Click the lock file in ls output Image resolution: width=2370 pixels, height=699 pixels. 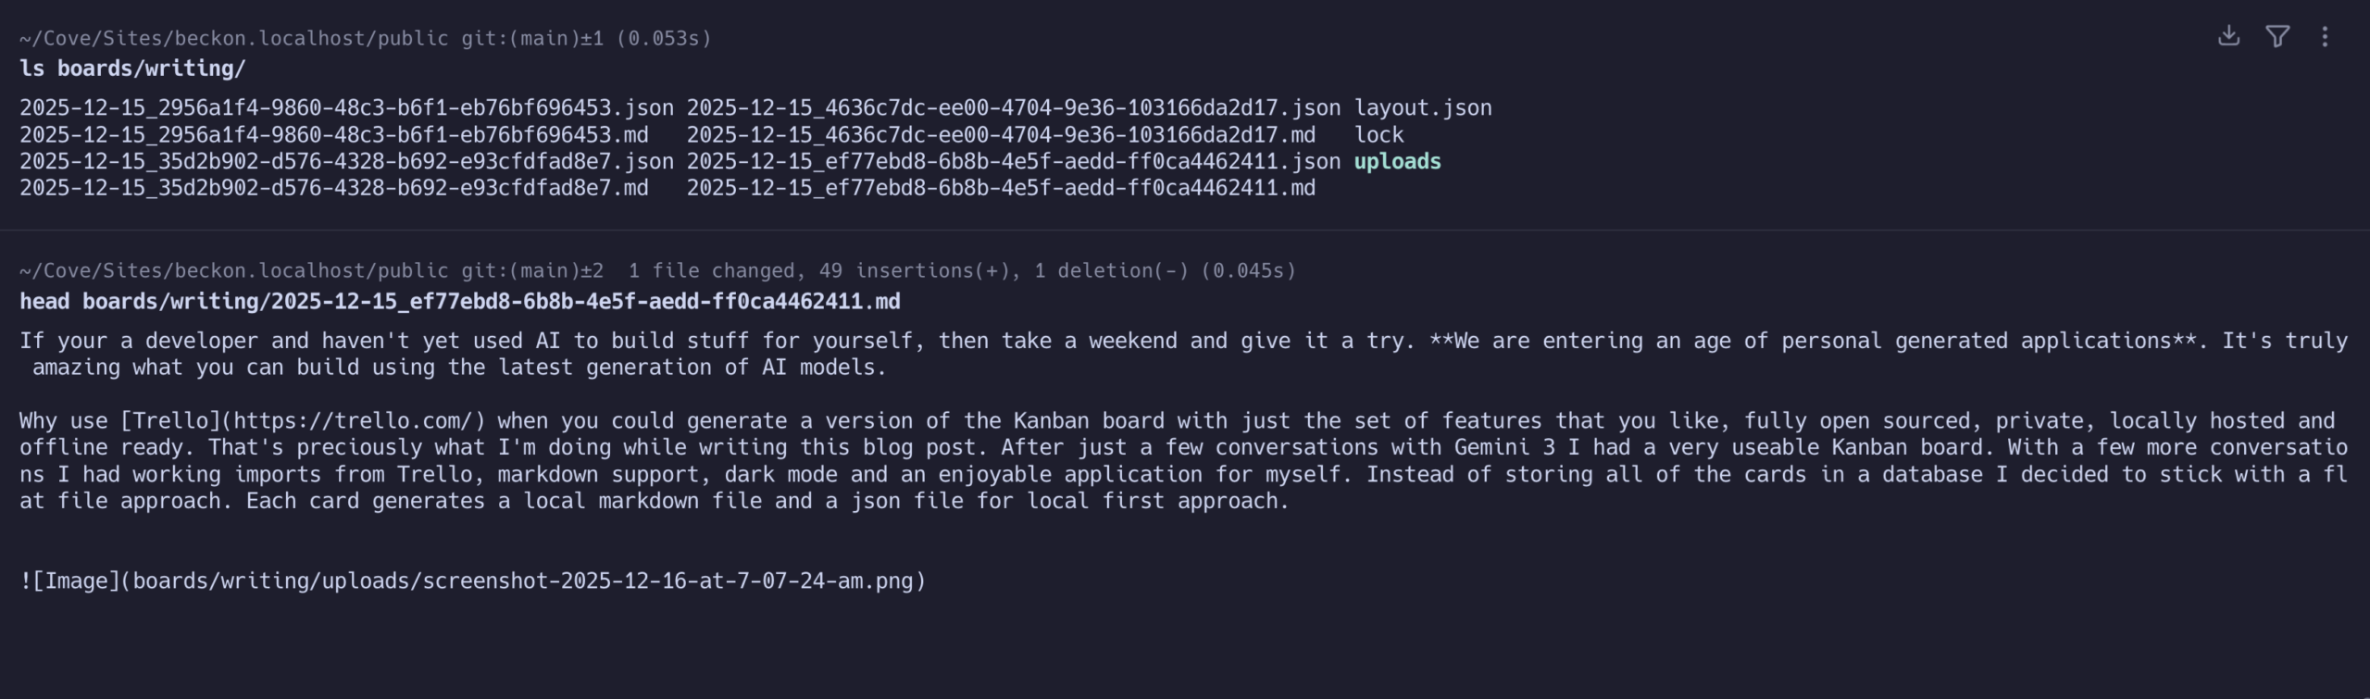coord(1378,135)
